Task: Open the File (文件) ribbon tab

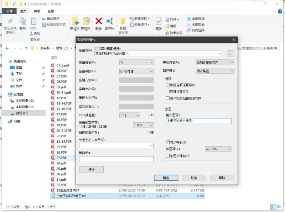Action: (x=9, y=11)
